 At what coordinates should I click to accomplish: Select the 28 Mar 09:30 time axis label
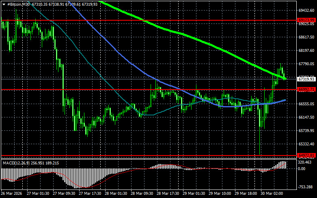(x=142, y=194)
